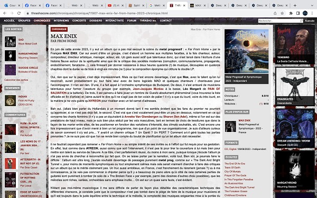
Task: Open the THRASHO Inc. menu item
Action: coord(148,21)
